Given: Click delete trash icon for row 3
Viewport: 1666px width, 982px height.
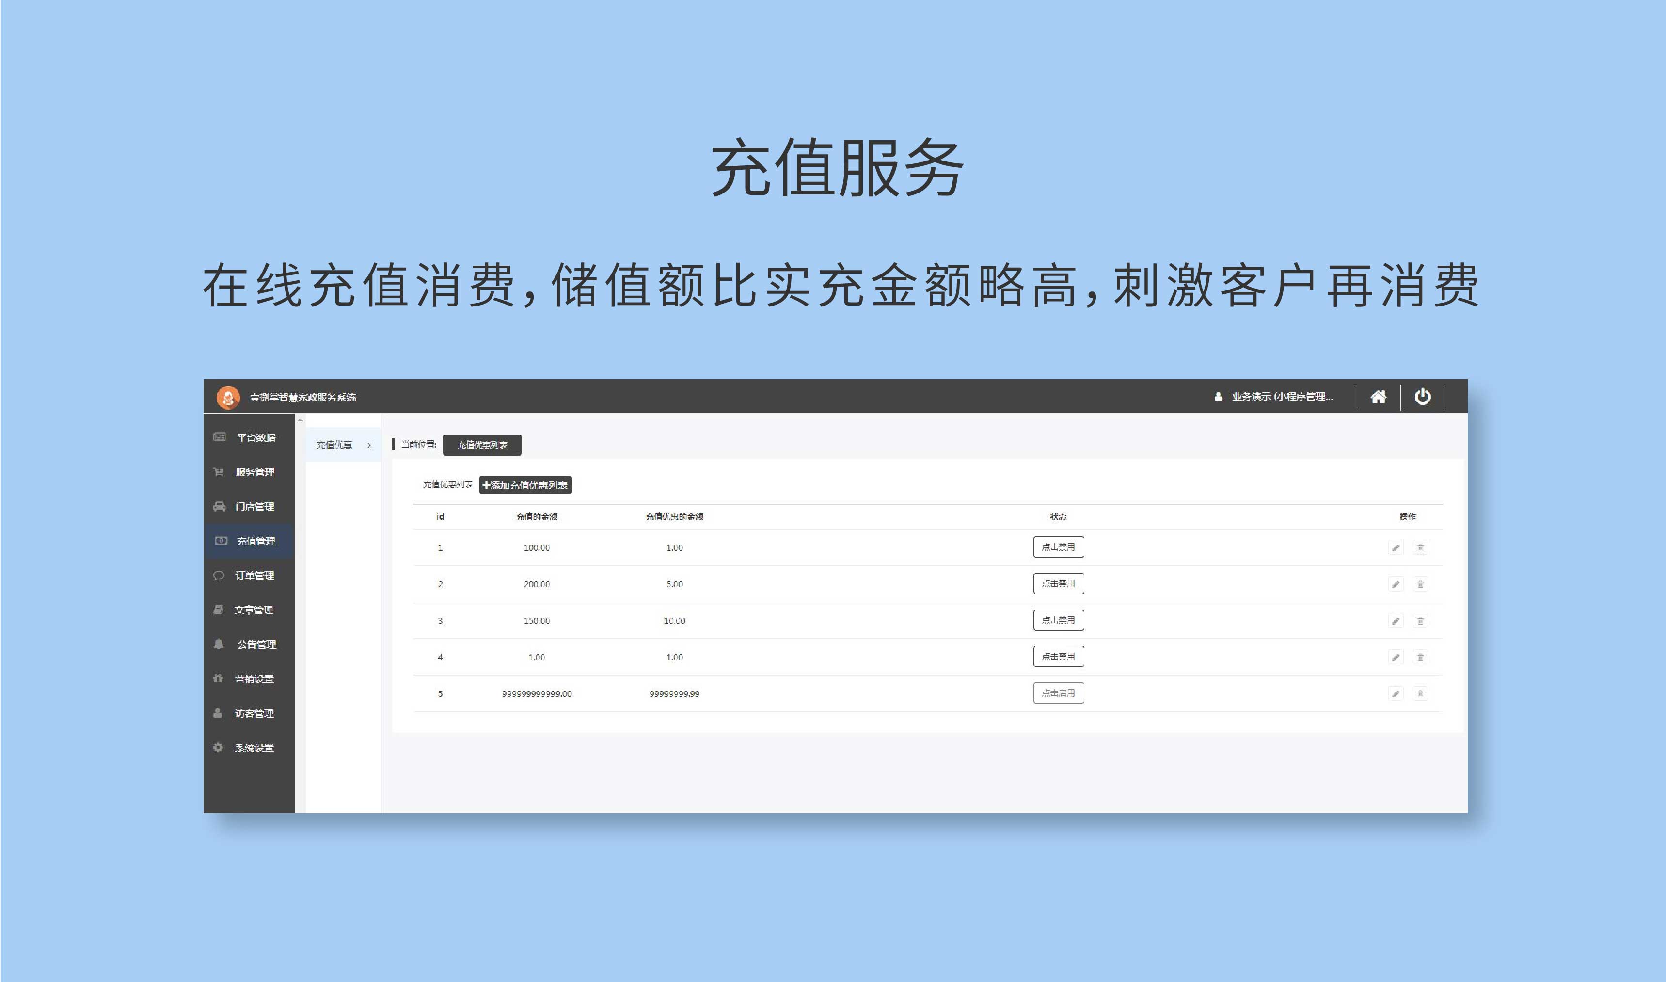Looking at the screenshot, I should coord(1420,621).
